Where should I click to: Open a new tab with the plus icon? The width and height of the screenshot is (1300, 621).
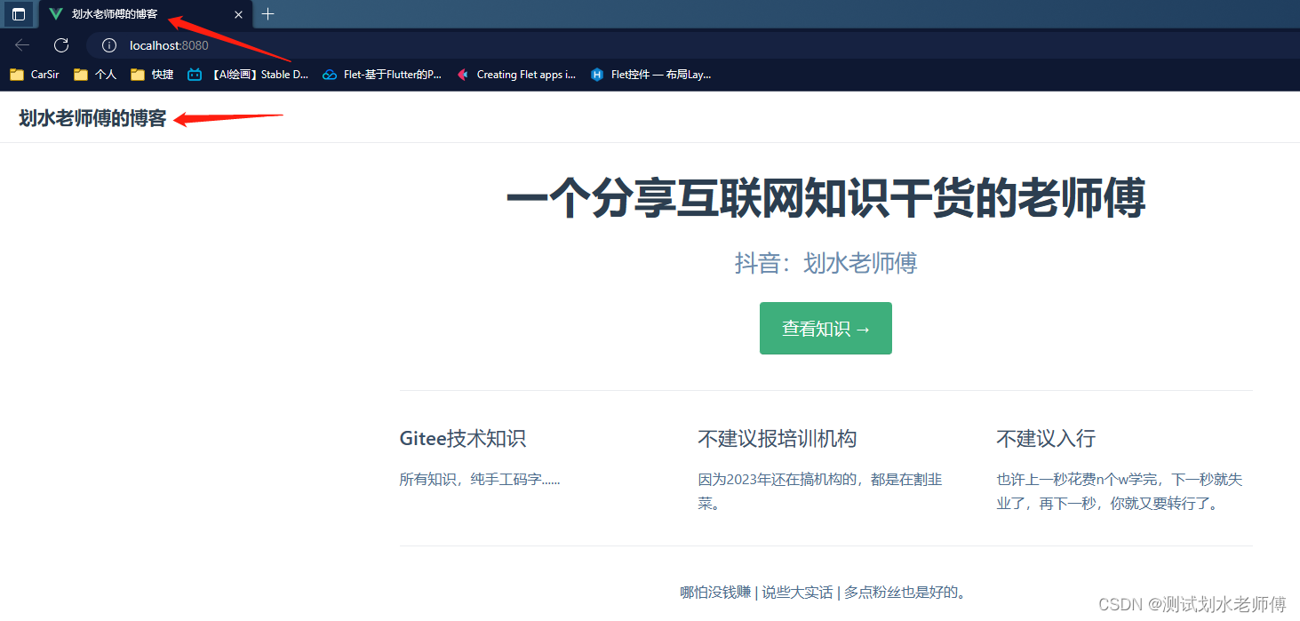pos(267,14)
